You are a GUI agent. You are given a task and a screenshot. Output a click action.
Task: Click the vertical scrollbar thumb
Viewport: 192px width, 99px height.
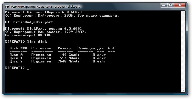[183, 18]
